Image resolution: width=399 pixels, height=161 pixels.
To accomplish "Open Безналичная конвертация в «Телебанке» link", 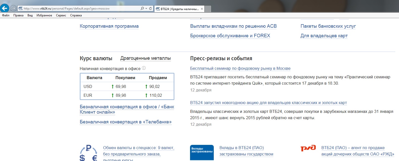I will [126, 122].
